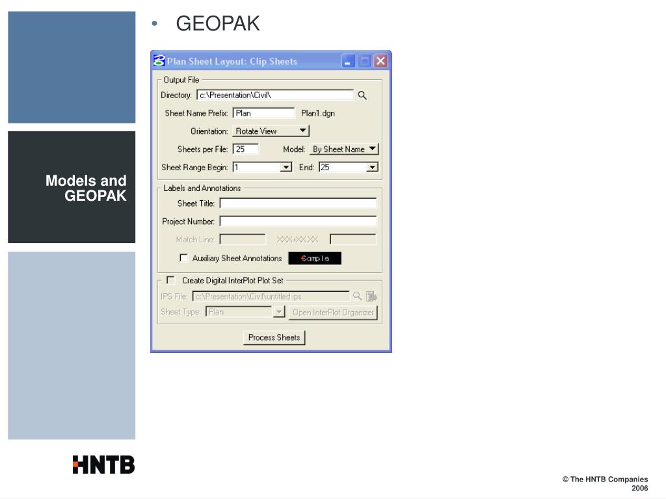This screenshot has width=666, height=499.
Task: Expand the Sheet Range Begin combo arrow
Action: 286,167
